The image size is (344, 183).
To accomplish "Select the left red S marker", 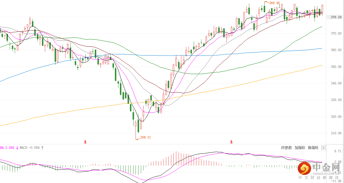I will 85,142.
